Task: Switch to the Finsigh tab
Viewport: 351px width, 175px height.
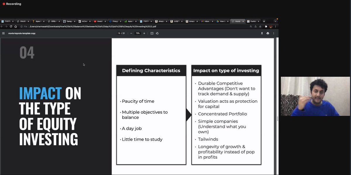Action: [x=115, y=21]
